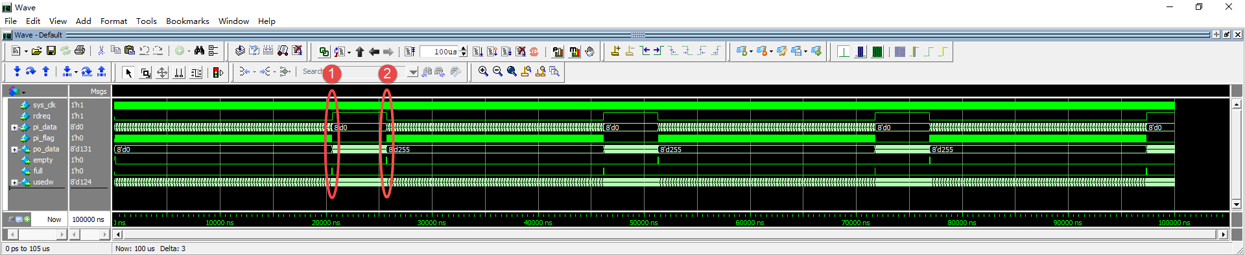The width and height of the screenshot is (1245, 255).
Task: Click the binoculars Find icon
Action: 199,50
